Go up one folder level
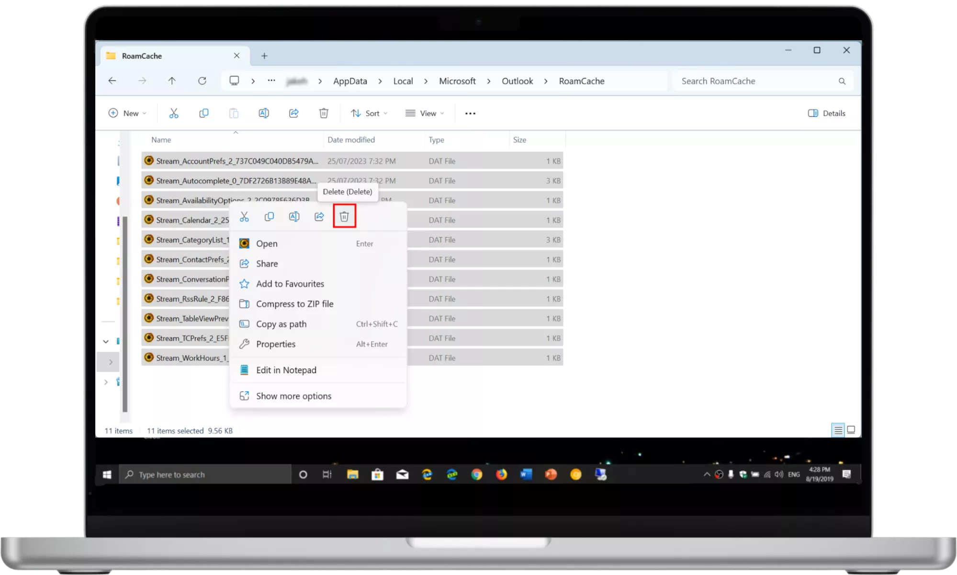The image size is (957, 575). [x=172, y=81]
